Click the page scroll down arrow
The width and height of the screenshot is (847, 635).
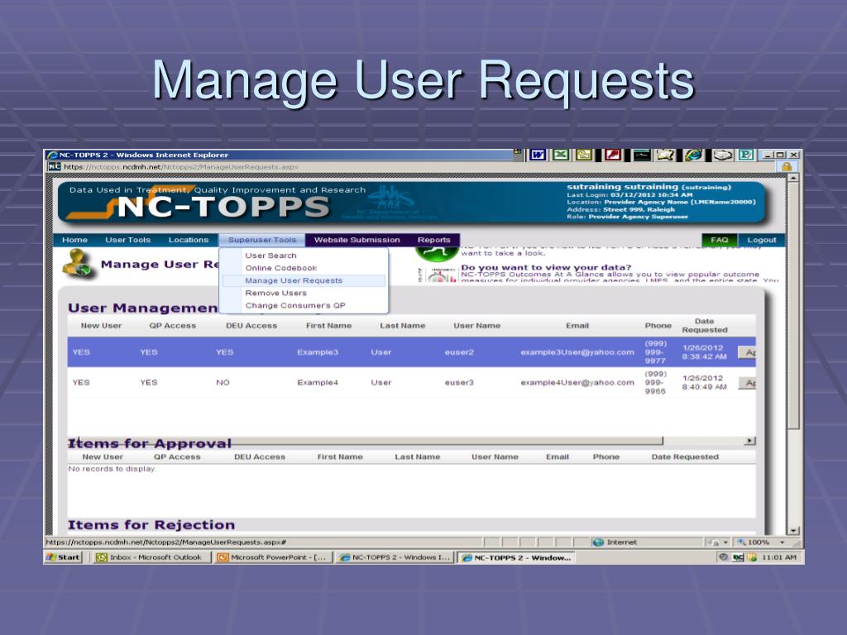point(792,531)
